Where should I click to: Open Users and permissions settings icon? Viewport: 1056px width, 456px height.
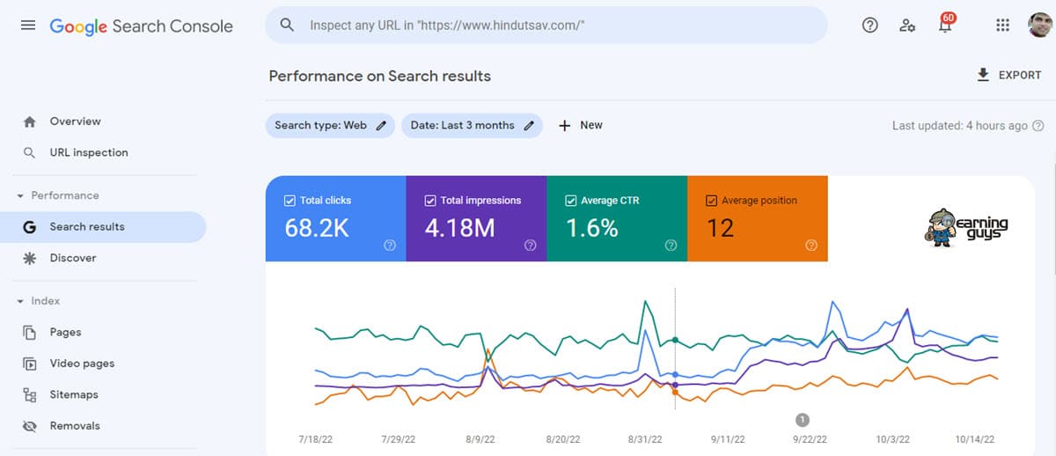(x=907, y=26)
